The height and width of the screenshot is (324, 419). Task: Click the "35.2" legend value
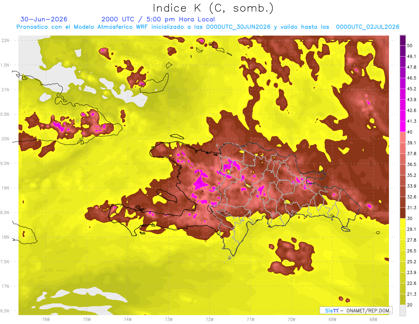tap(412, 175)
